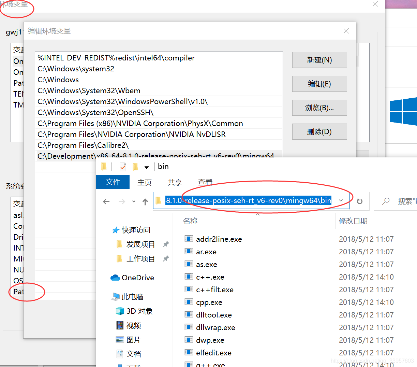Open the 文件 ribbon tab
417x367 pixels.
click(113, 182)
